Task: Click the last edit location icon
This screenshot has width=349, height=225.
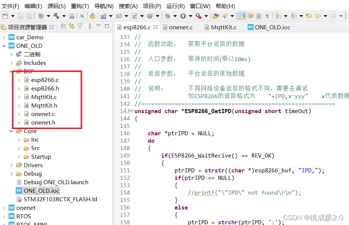Action: coord(309,16)
